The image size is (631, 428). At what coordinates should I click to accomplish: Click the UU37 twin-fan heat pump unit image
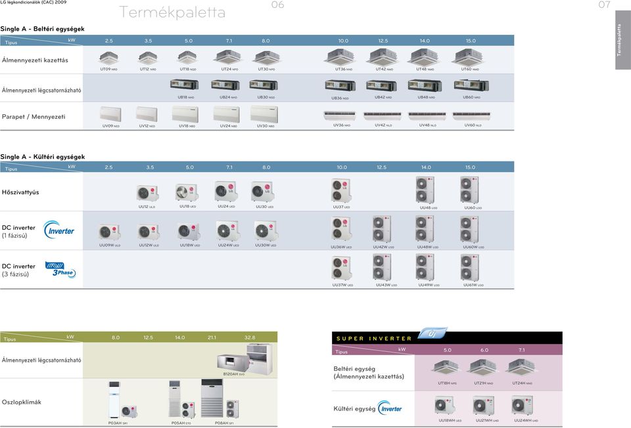(341, 191)
